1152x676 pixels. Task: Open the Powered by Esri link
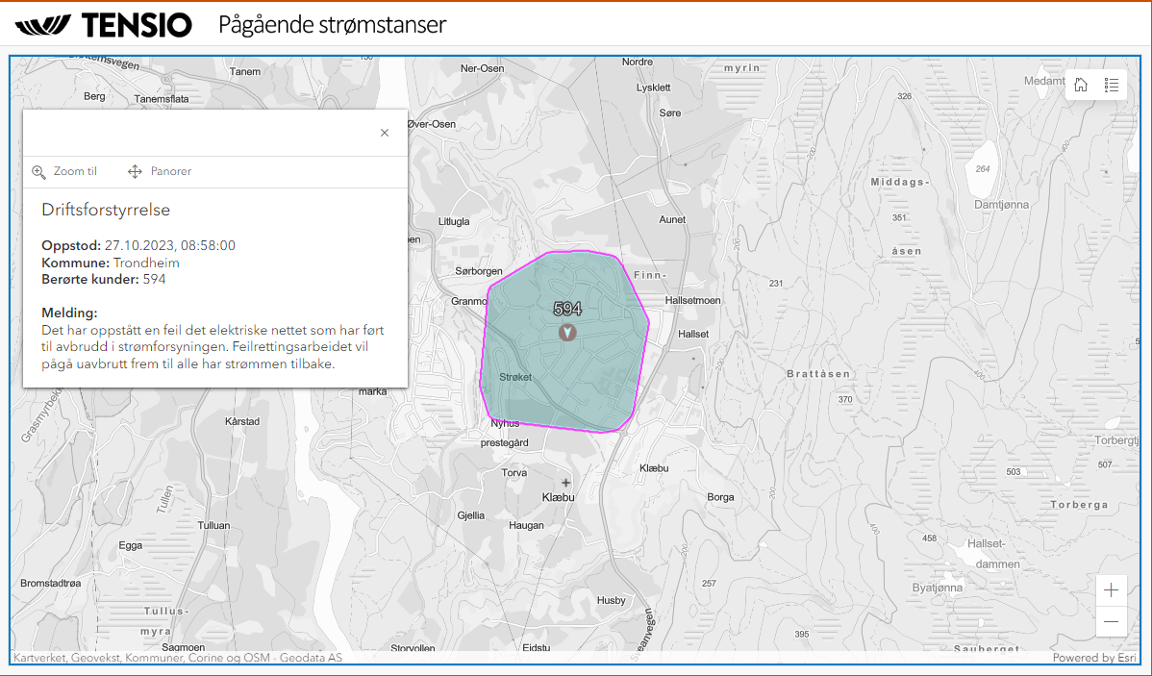1095,658
